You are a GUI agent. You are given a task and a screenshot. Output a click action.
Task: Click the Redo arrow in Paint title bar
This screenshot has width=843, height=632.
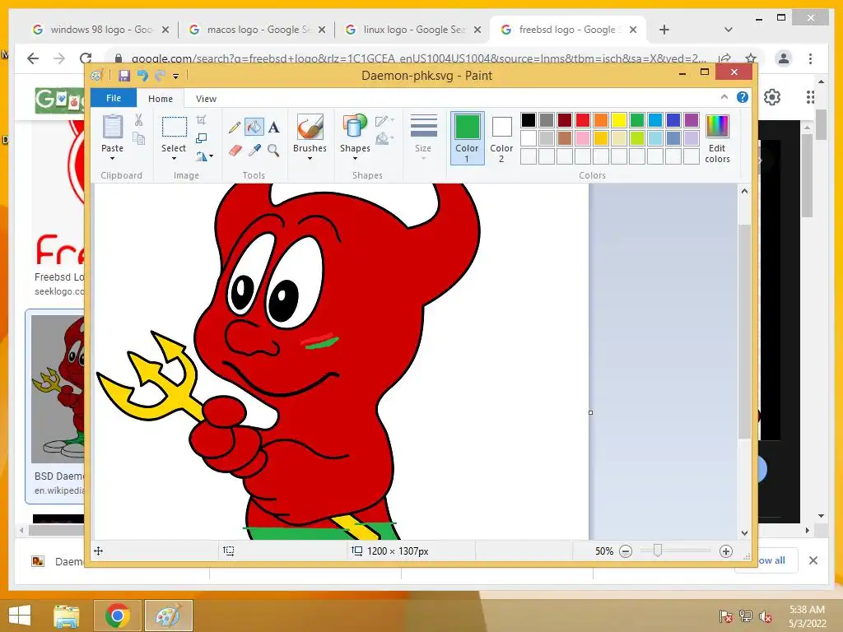coord(161,76)
